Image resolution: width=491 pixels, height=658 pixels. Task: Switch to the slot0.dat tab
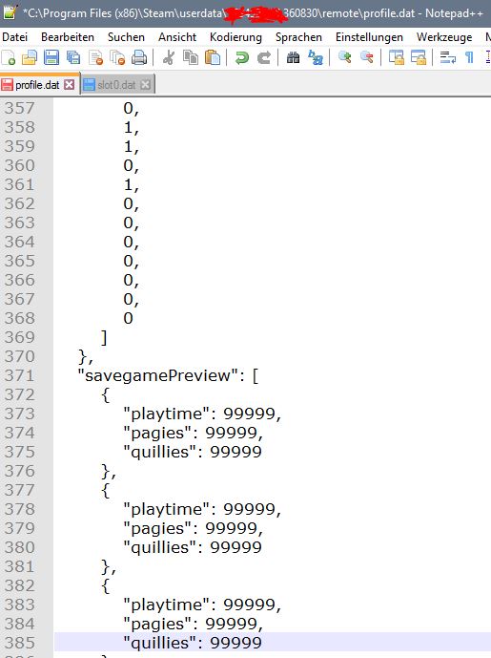click(116, 85)
